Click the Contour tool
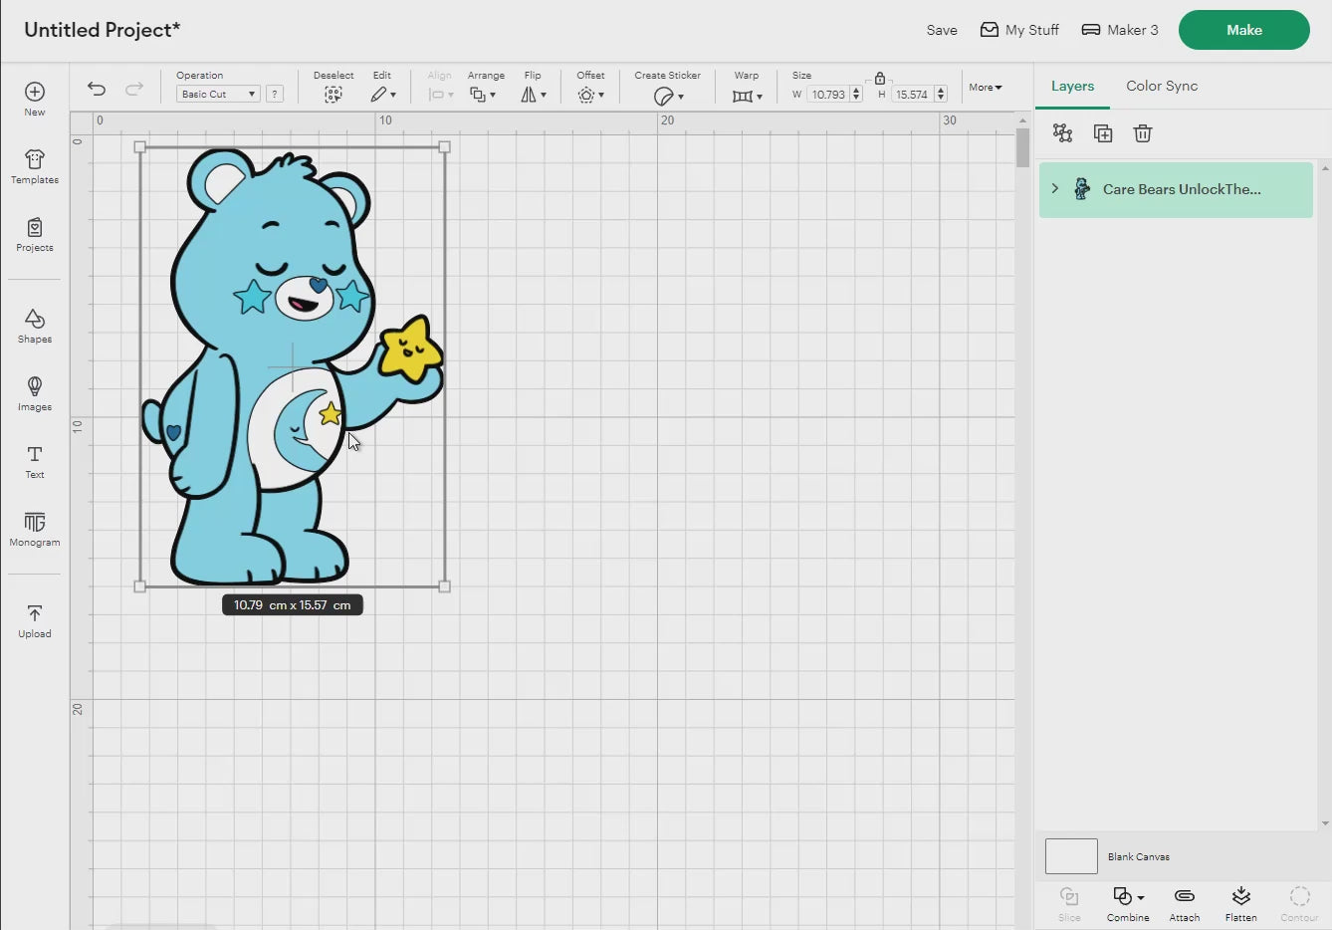Viewport: 1332px width, 930px height. pos(1299,904)
